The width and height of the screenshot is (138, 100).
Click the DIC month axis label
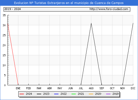(x=133, y=88)
